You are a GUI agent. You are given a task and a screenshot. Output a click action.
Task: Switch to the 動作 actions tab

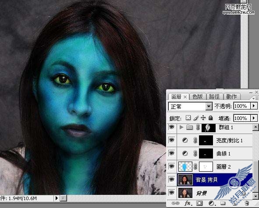click(x=231, y=97)
